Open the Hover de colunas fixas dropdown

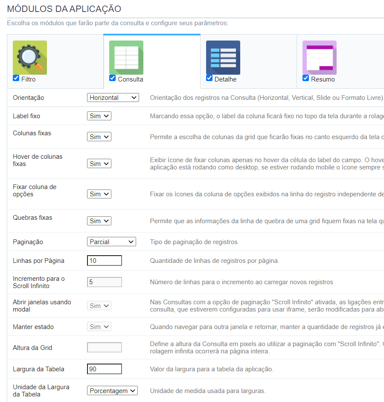point(99,163)
